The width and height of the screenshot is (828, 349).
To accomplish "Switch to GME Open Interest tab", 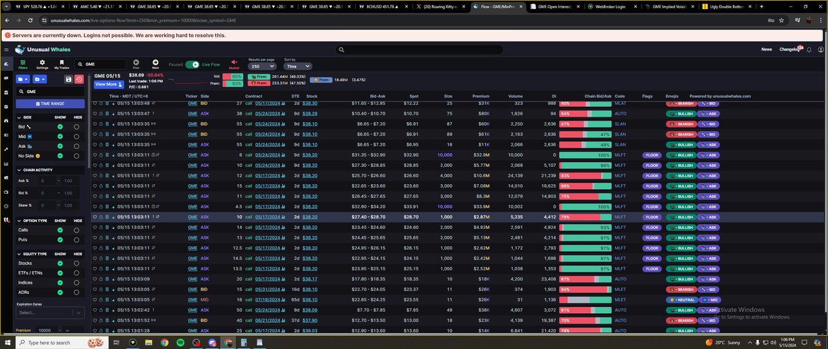I will (x=555, y=6).
